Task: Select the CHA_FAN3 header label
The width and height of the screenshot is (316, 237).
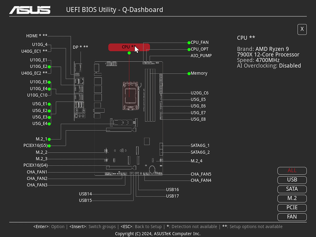Action: coord(37,185)
